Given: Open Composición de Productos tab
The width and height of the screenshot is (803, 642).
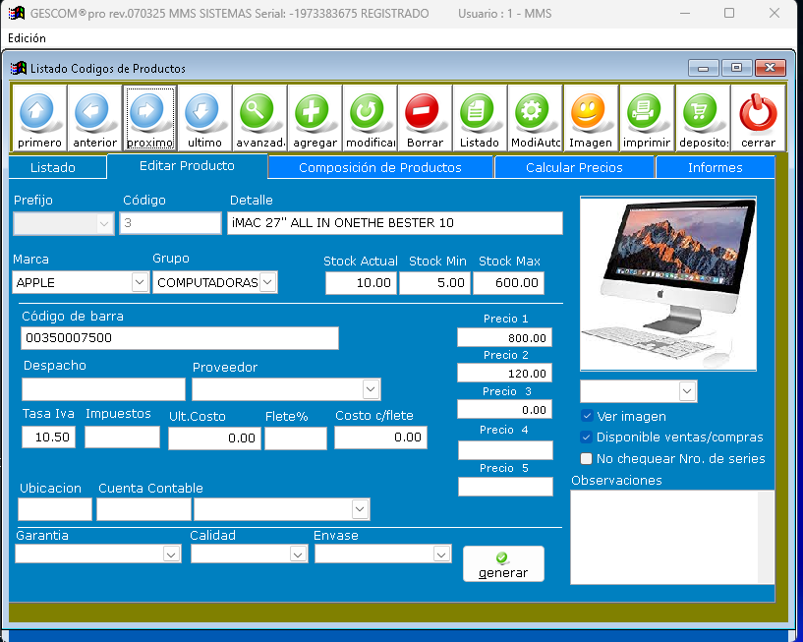Looking at the screenshot, I should pos(380,167).
